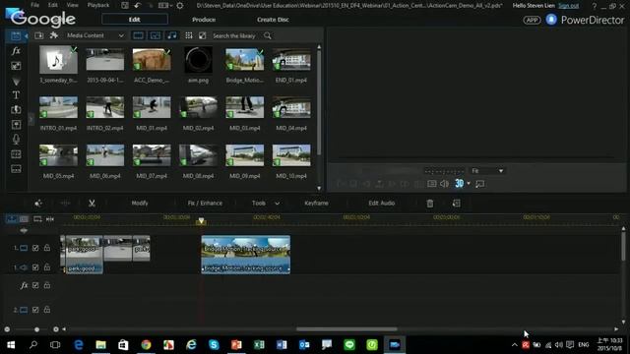Show hidden system tray icons chevron
The height and width of the screenshot is (354, 630).
(514, 345)
